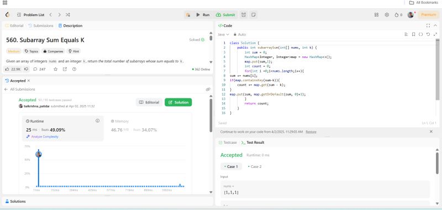The height and width of the screenshot is (210, 442).
Task: Select the Runtime stats card
Action: [63, 128]
